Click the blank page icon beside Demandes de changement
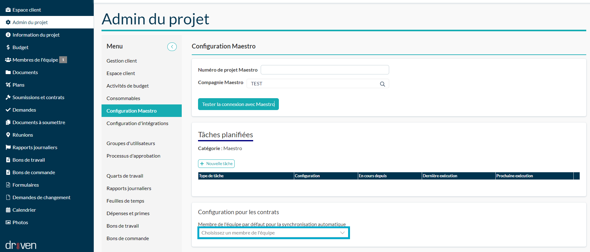The height and width of the screenshot is (252, 590). [8, 197]
